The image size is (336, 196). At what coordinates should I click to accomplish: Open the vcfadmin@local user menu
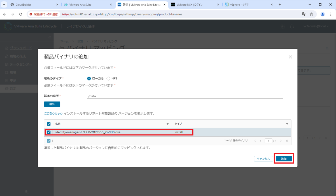[x=316, y=26]
